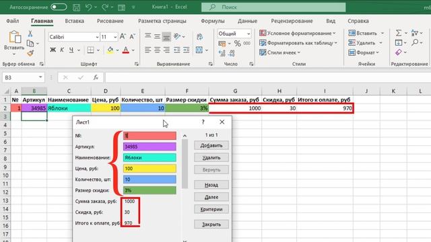
Task: Align text to bottom
Action: (x=166, y=36)
